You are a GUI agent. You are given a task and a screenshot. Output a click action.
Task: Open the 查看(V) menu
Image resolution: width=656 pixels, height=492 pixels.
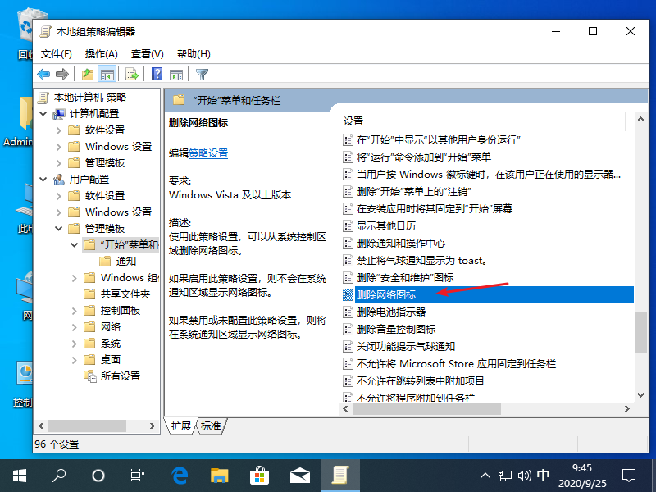tap(146, 53)
